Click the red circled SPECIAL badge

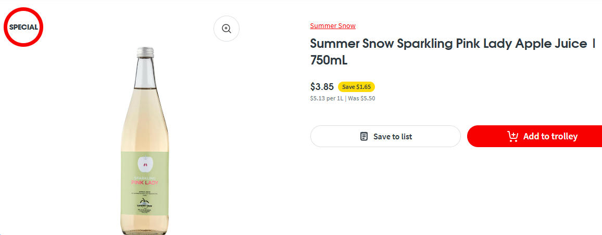point(23,28)
